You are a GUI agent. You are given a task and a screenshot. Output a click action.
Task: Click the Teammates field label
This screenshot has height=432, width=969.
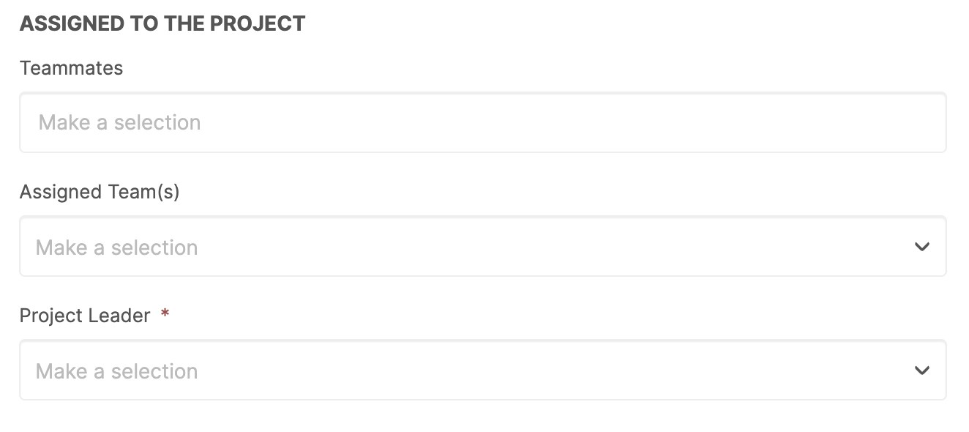pyautogui.click(x=71, y=68)
